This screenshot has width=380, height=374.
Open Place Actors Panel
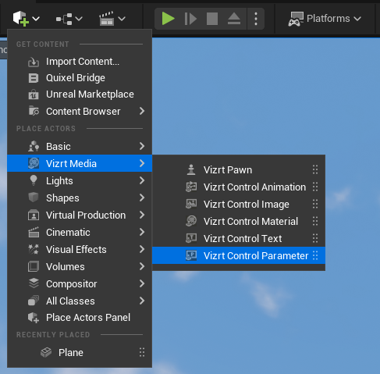click(80, 318)
